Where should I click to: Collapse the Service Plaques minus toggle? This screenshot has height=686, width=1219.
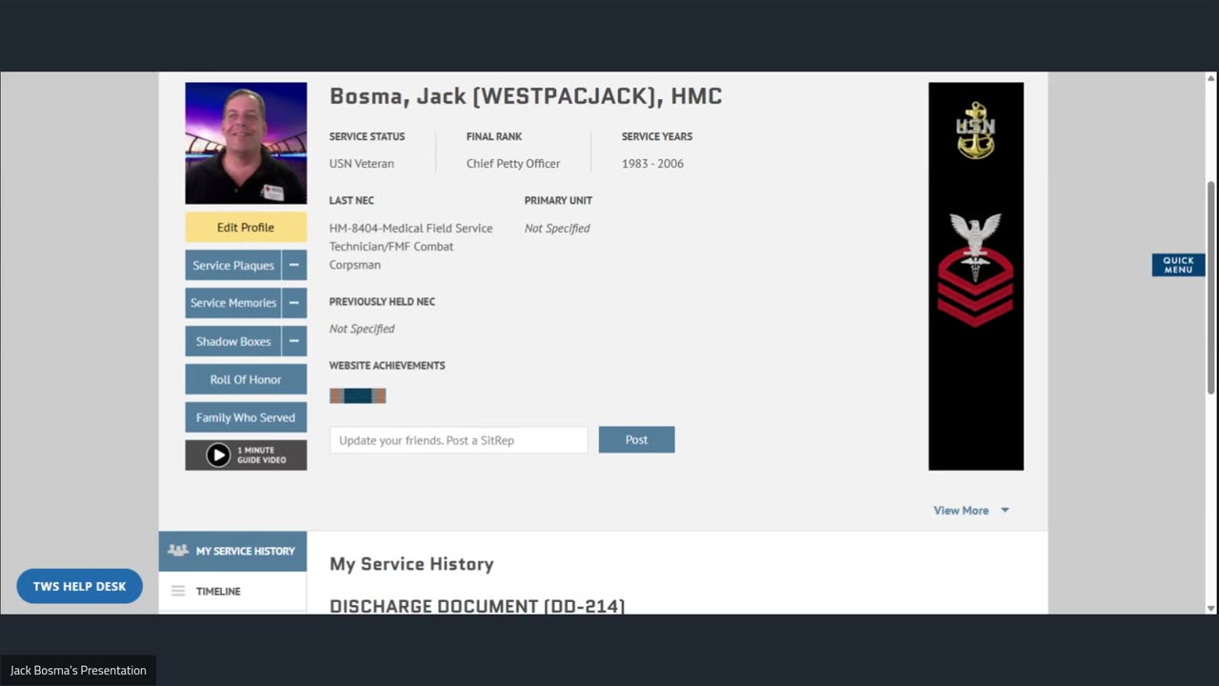coord(294,265)
